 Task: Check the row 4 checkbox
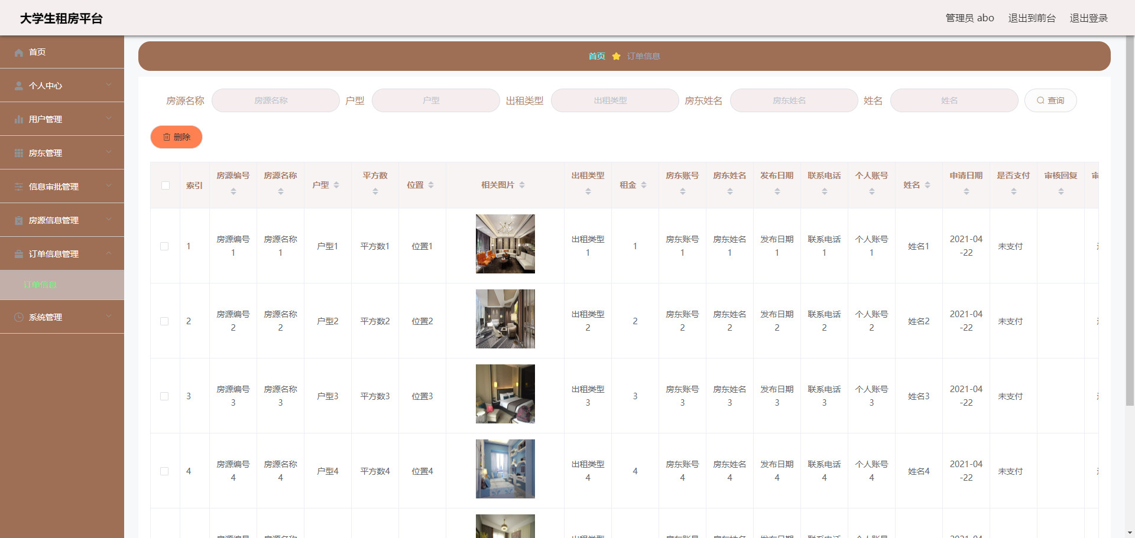pos(164,471)
